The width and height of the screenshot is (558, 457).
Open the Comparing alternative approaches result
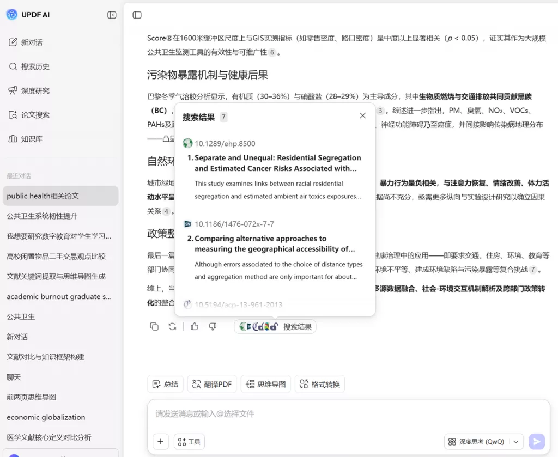(274, 243)
